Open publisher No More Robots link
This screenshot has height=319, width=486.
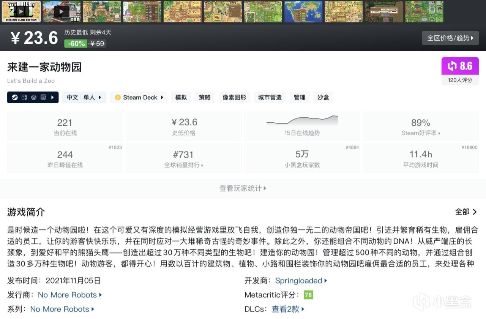[70, 295]
